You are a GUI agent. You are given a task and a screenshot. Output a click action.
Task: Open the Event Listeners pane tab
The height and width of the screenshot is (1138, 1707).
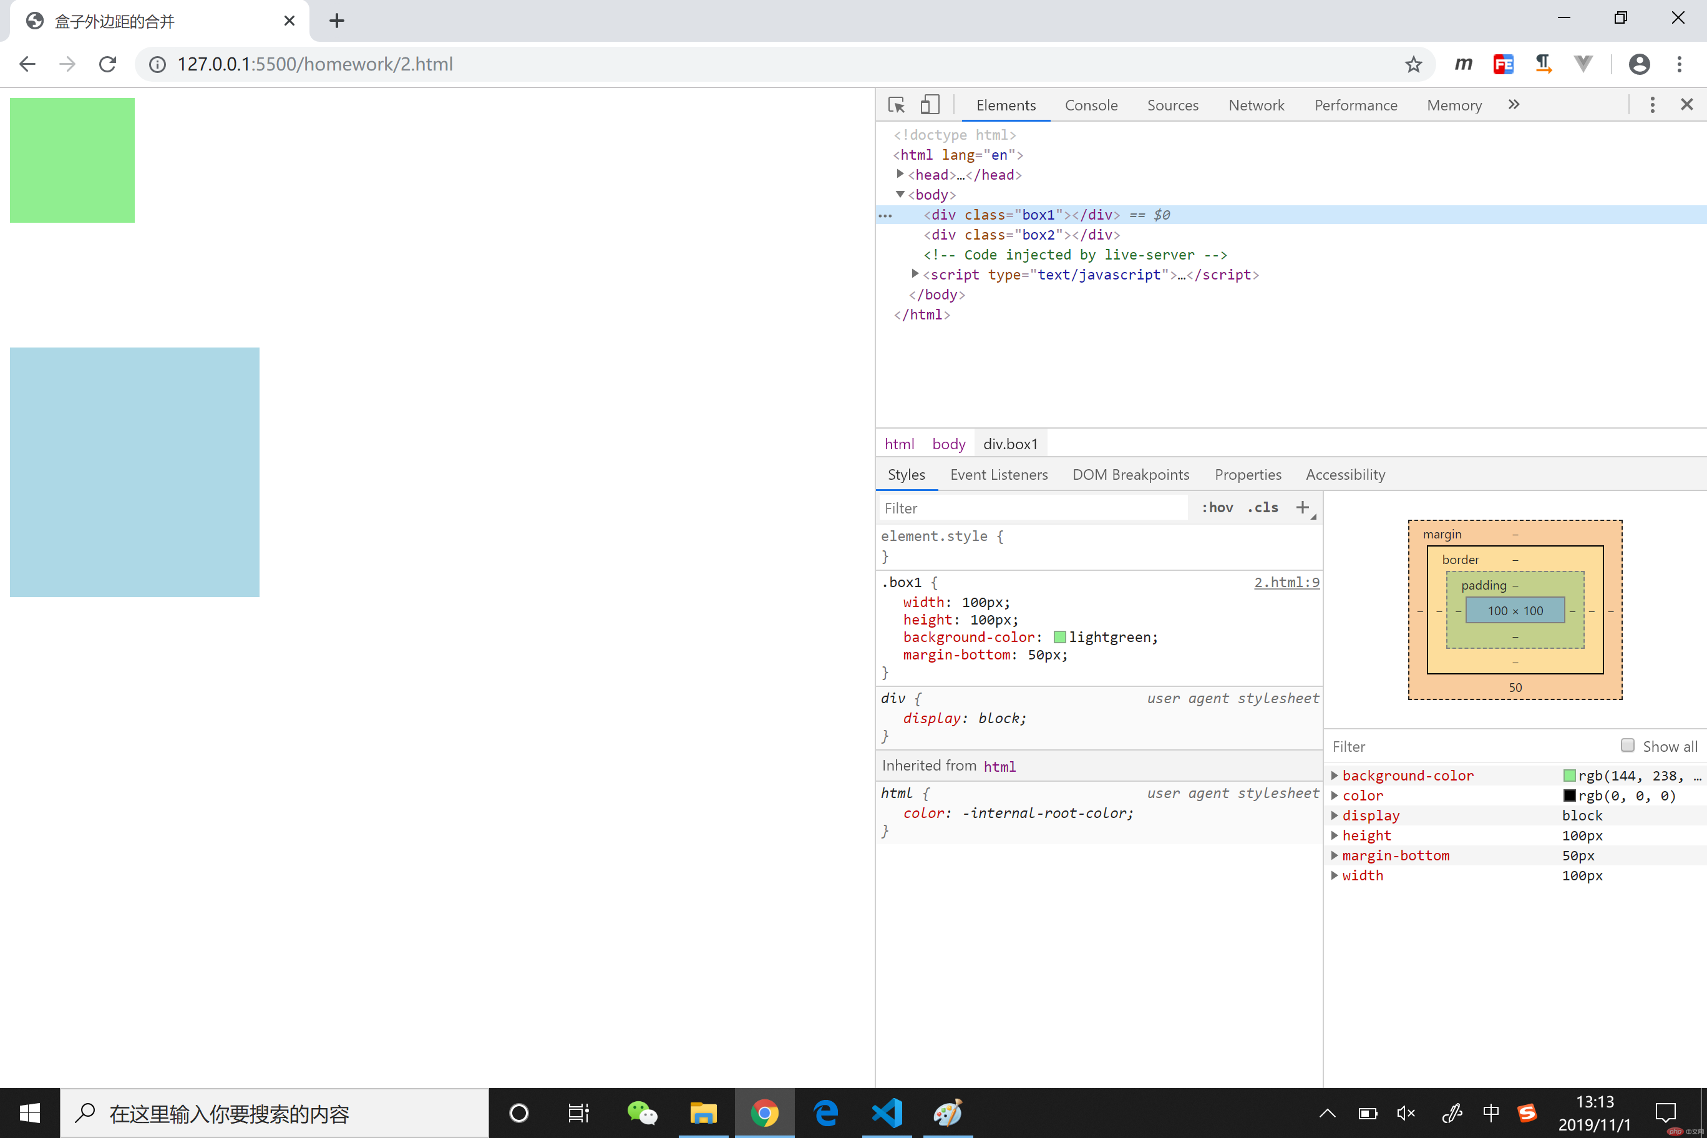click(x=999, y=475)
